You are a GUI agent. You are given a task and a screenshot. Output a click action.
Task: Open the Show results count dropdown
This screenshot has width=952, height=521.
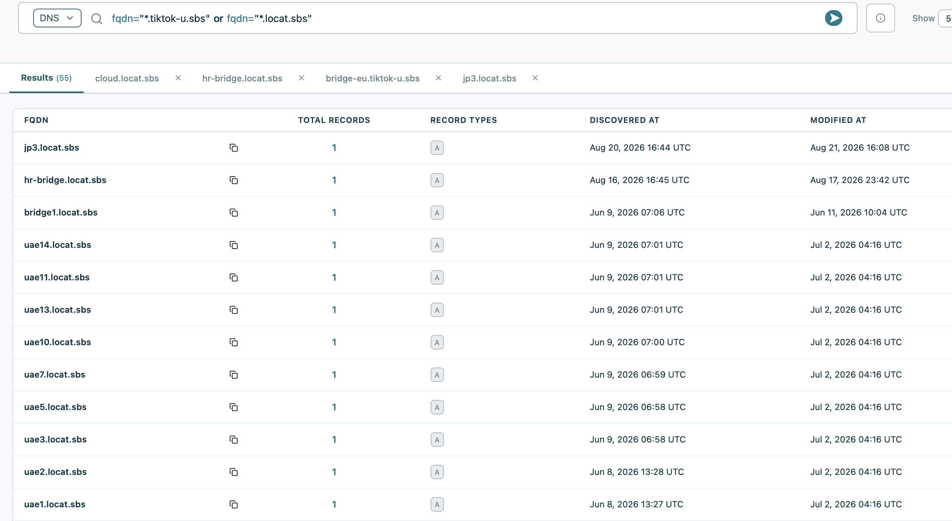[x=946, y=18]
